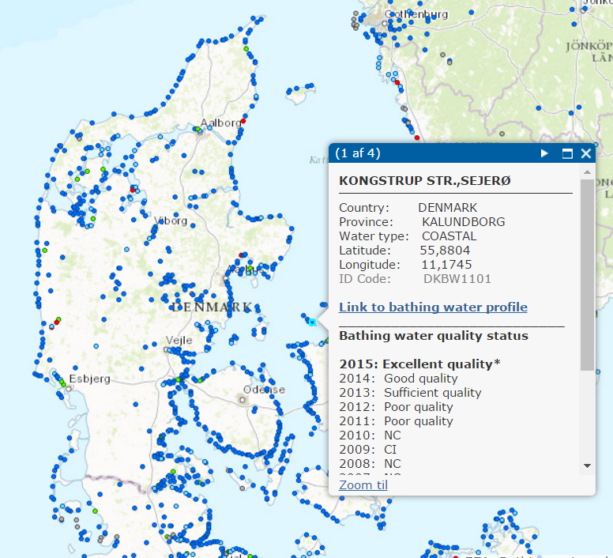Select the green marker at Esbjerg
Viewport: 613px width, 558px height.
pos(62,383)
